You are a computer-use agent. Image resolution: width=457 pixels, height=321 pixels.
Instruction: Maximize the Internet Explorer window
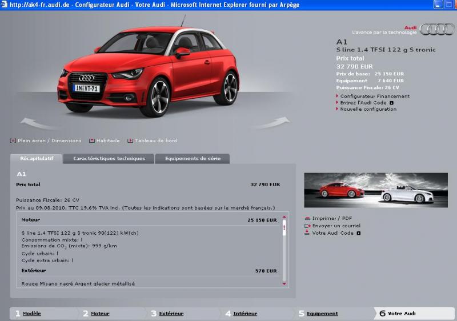(x=449, y=5)
